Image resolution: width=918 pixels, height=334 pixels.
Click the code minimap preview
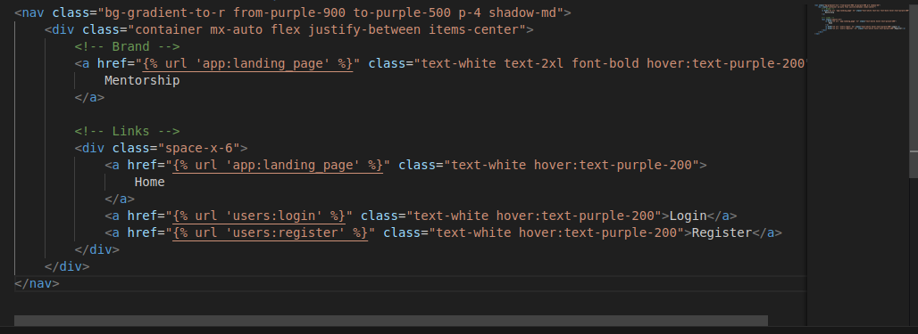tap(857, 20)
